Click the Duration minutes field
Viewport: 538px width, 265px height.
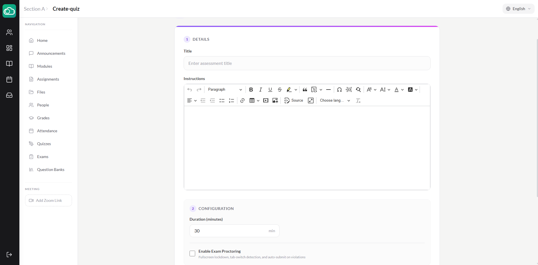[234, 231]
